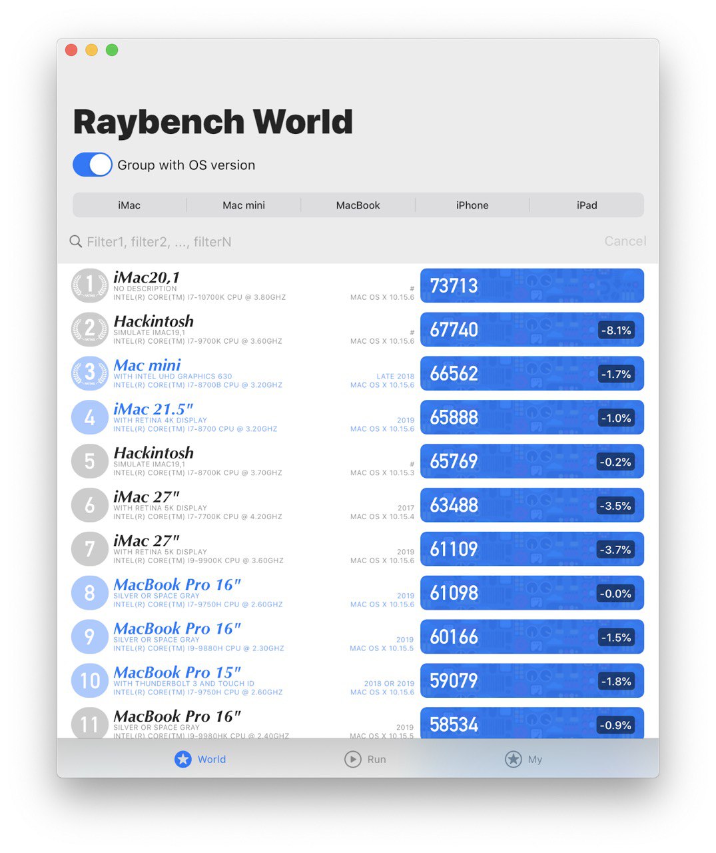The image size is (716, 853).
Task: Select iMac 27" entry dated 2017
Action: point(147,497)
